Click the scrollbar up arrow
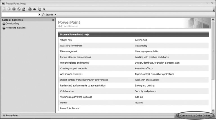Image resolution: width=216 pixels, height=120 pixels. pos(213,20)
